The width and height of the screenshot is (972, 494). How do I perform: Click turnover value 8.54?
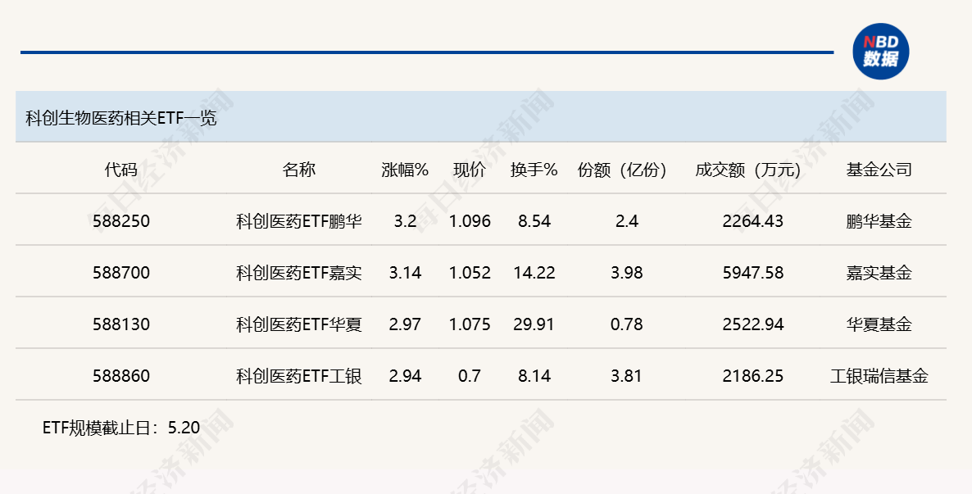[x=534, y=221]
